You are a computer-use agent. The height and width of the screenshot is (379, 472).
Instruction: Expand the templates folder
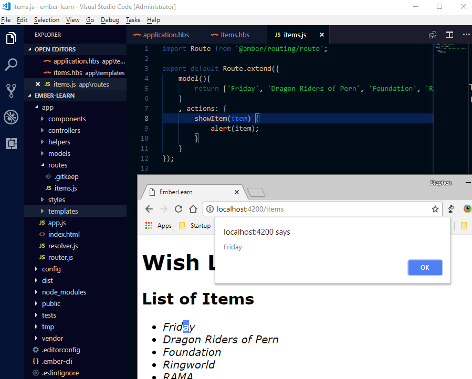tap(43, 211)
